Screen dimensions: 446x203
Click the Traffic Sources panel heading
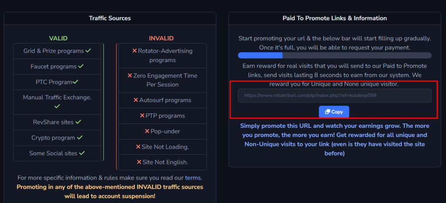click(110, 18)
